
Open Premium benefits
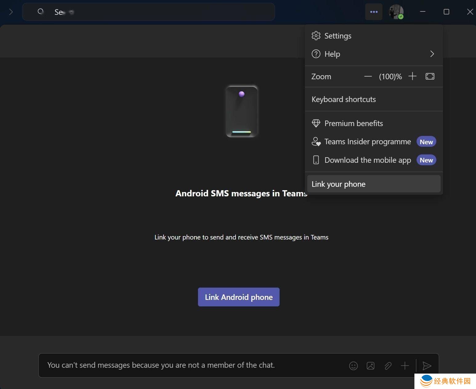pyautogui.click(x=373, y=123)
